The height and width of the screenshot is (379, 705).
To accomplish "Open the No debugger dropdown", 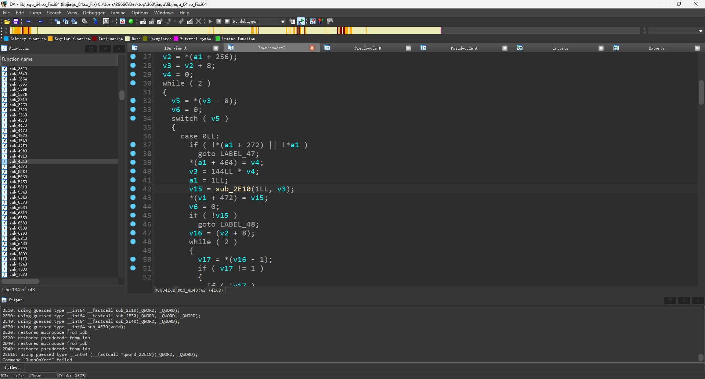I will (x=283, y=22).
